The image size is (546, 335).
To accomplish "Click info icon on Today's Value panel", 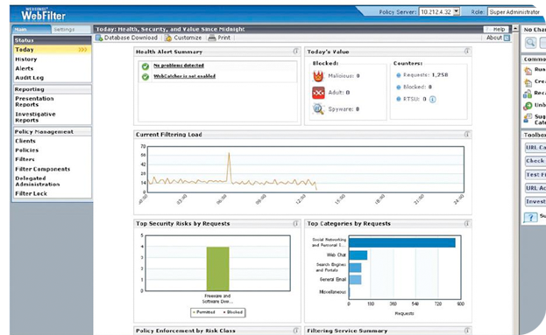I will coord(466,52).
